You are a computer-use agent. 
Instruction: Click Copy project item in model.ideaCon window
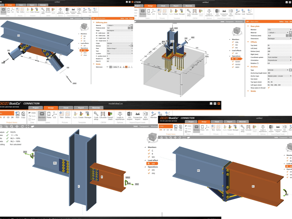23,115
